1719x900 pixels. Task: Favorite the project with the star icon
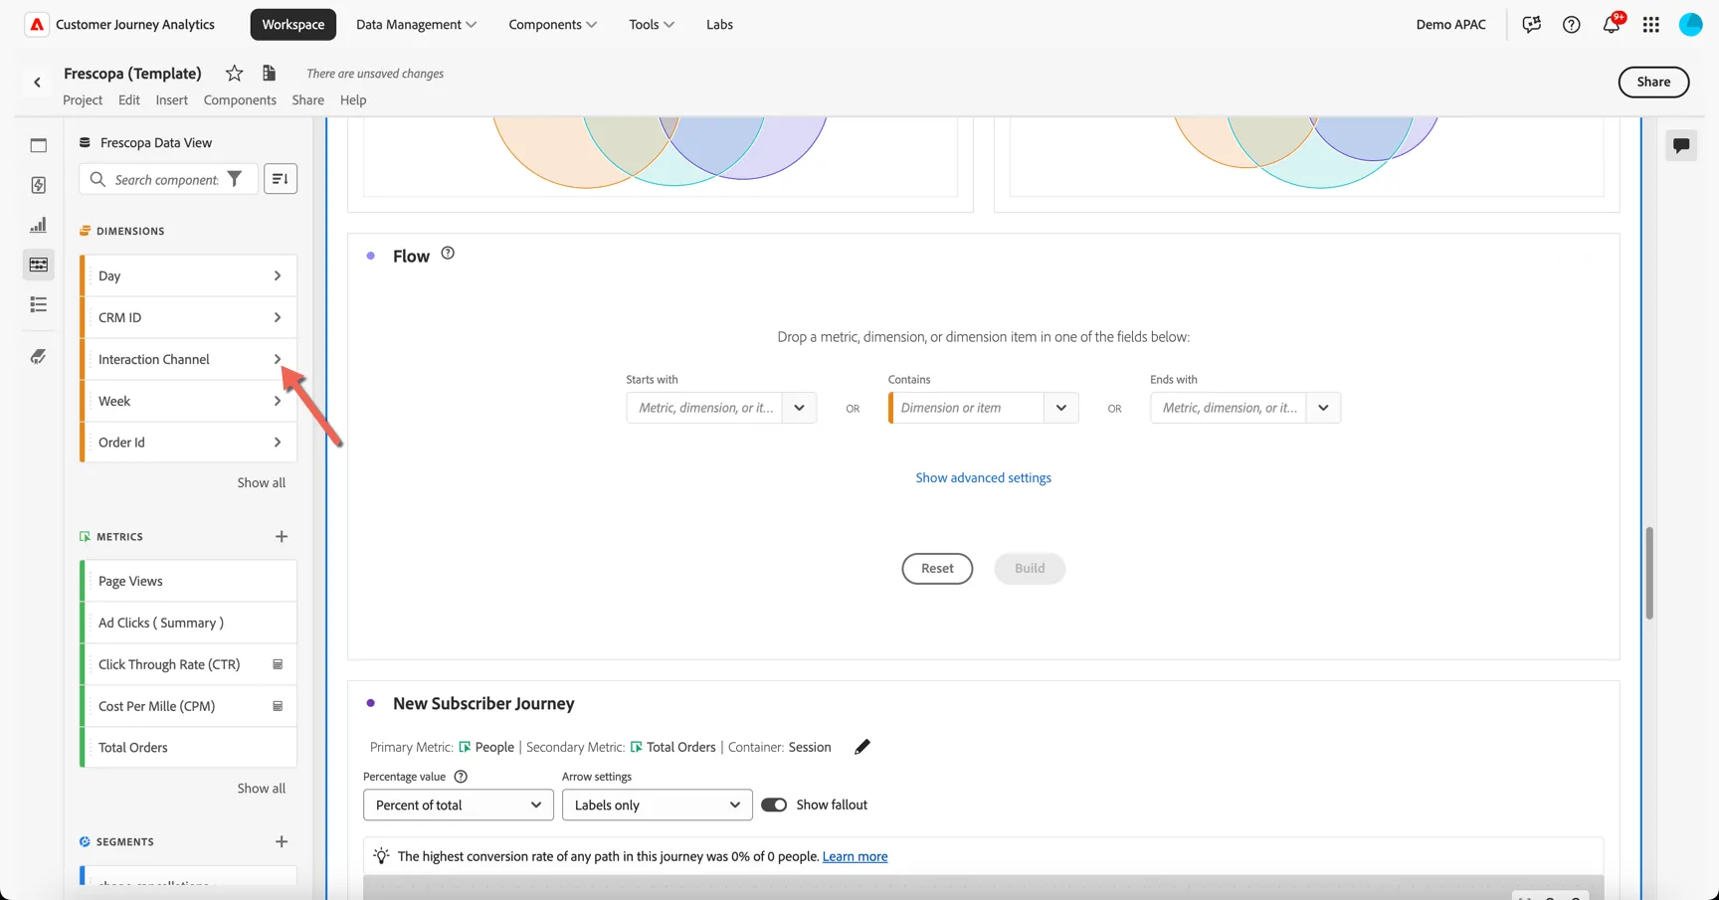[x=234, y=73]
